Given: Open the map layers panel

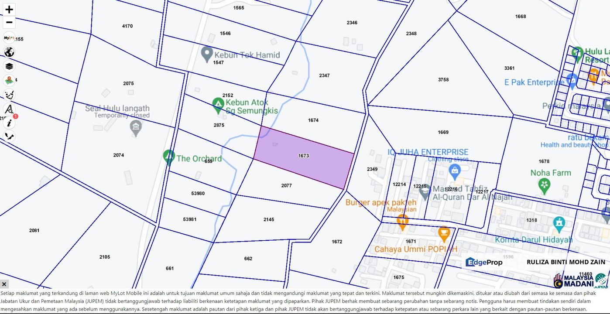Looking at the screenshot, I should (9, 66).
